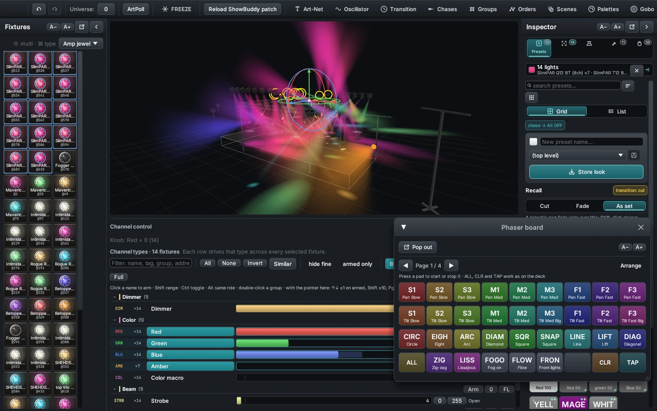Toggle the armed only filter

click(x=357, y=264)
